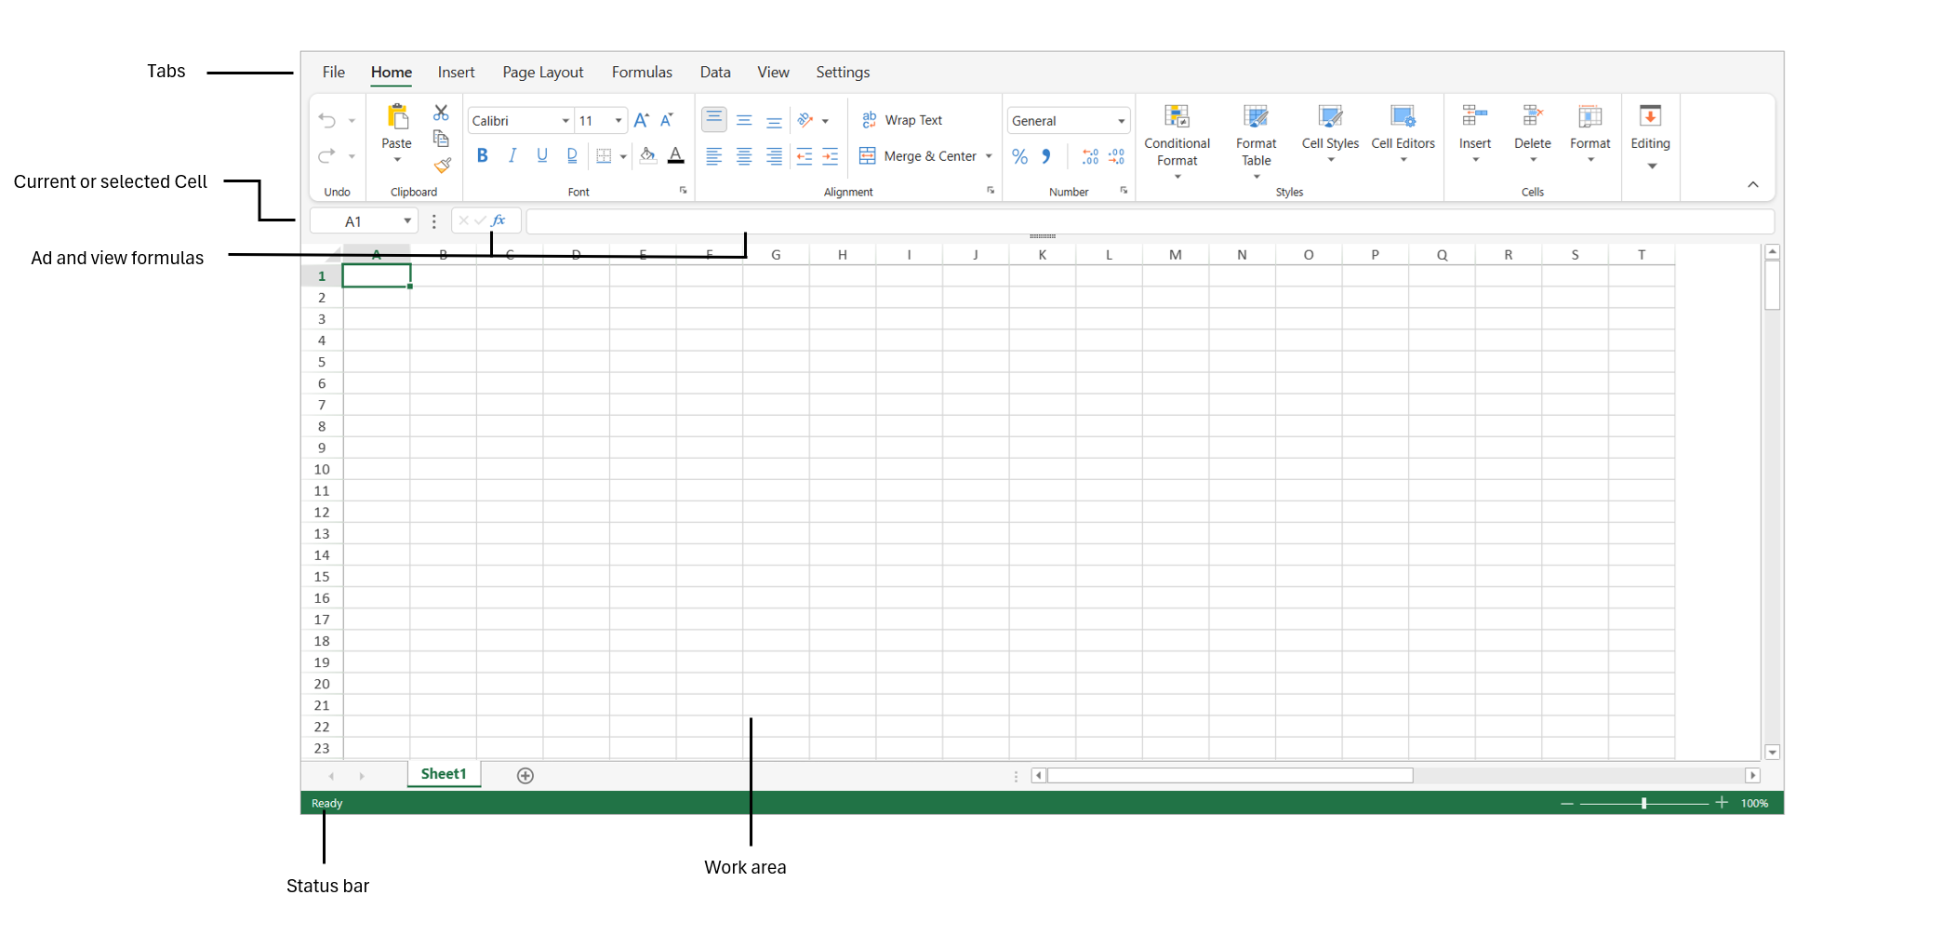The height and width of the screenshot is (935, 1955).
Task: Click the Insert cells button
Action: click(x=1475, y=132)
